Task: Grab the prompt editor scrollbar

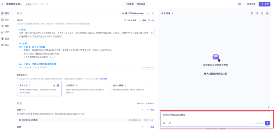Action: pos(154,32)
